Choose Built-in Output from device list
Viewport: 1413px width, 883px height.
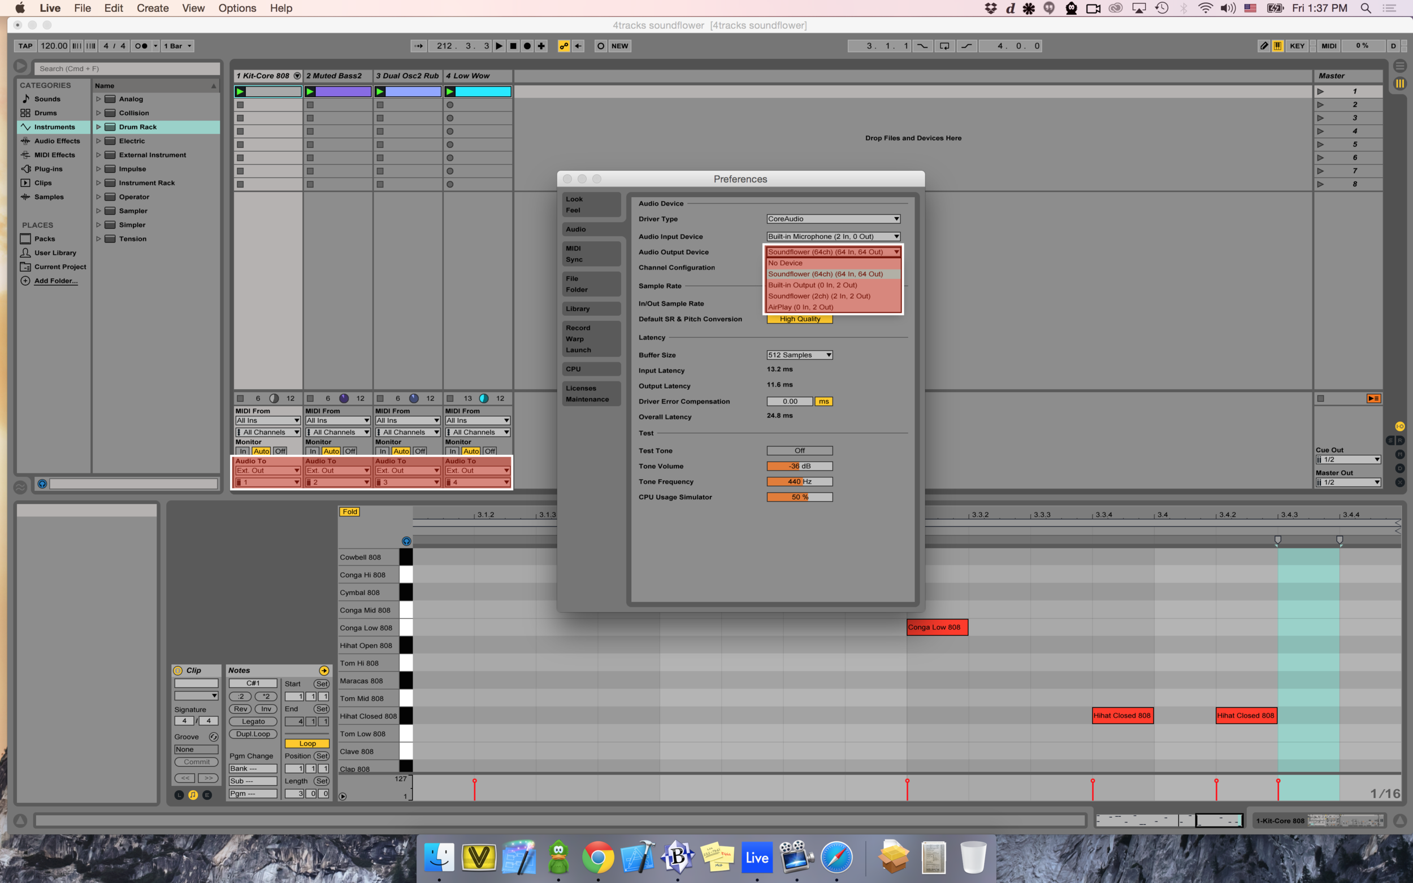[834, 285]
